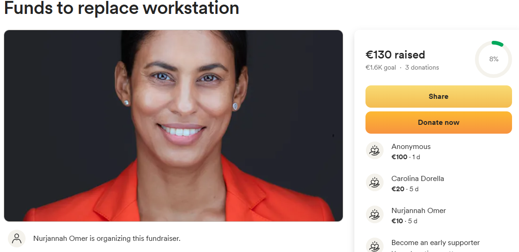The width and height of the screenshot is (519, 252).
Task: Open the 3 donations list link
Action: click(422, 68)
